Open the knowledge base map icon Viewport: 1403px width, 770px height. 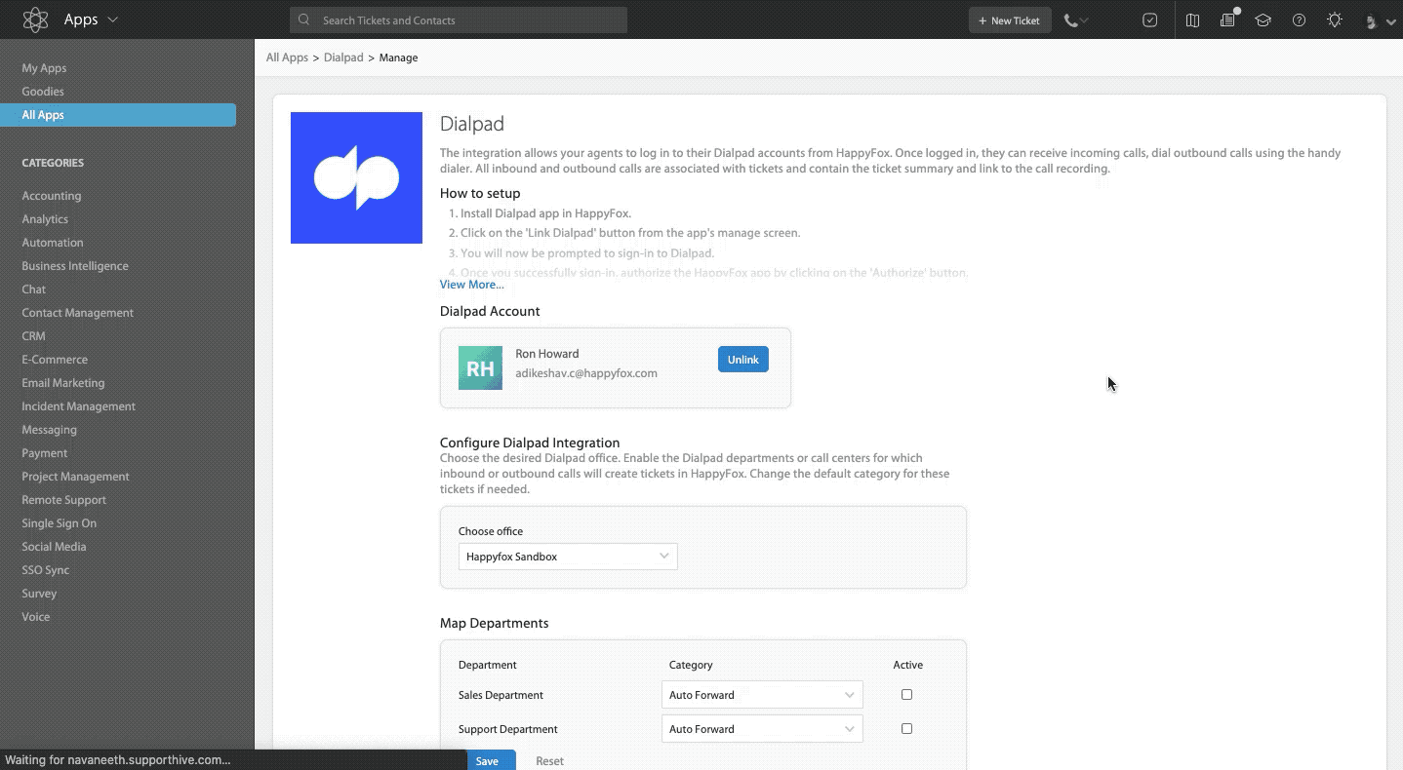tap(1192, 19)
